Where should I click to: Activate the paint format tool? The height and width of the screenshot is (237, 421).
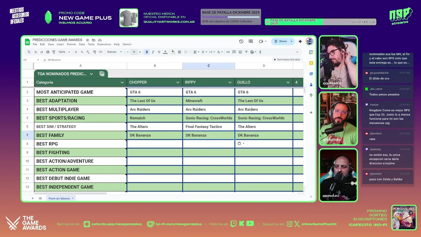coord(54,52)
